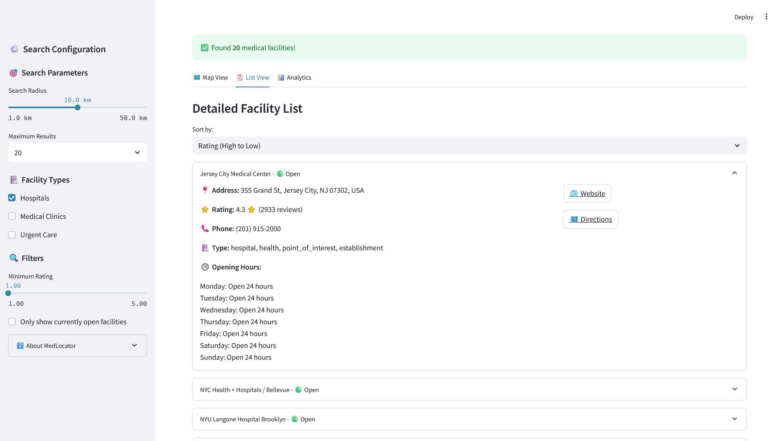This screenshot has width=784, height=441.
Task: Check Only show currently open facilities
Action: pyautogui.click(x=12, y=322)
